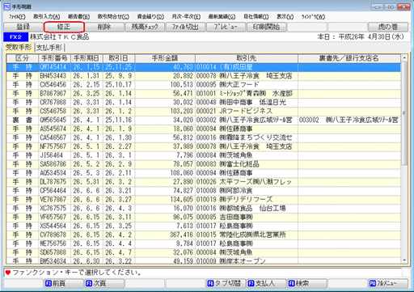Click the 手形番号 column header
The width and height of the screenshot is (414, 292).
[x=54, y=58]
